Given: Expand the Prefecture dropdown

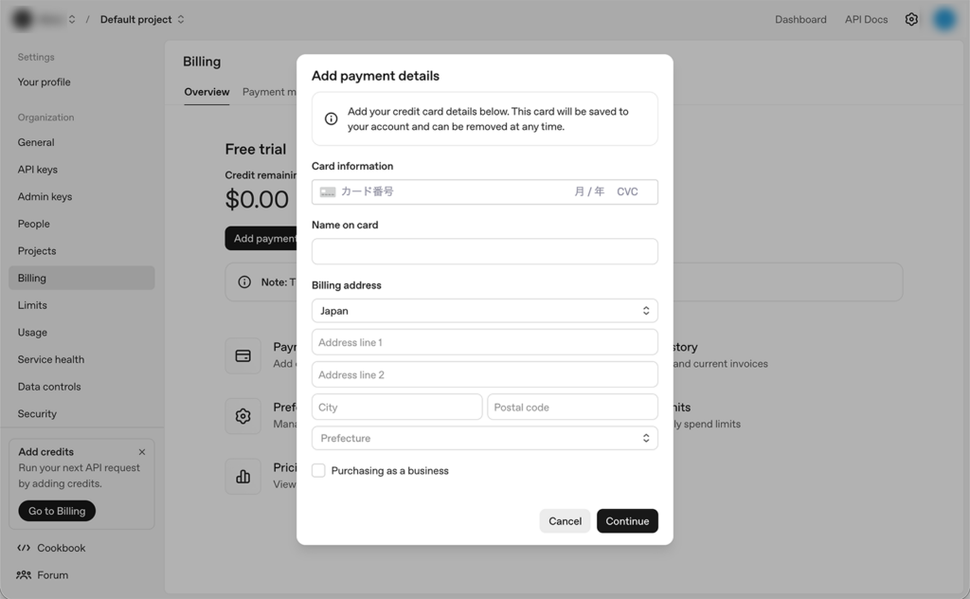Looking at the screenshot, I should (x=484, y=438).
